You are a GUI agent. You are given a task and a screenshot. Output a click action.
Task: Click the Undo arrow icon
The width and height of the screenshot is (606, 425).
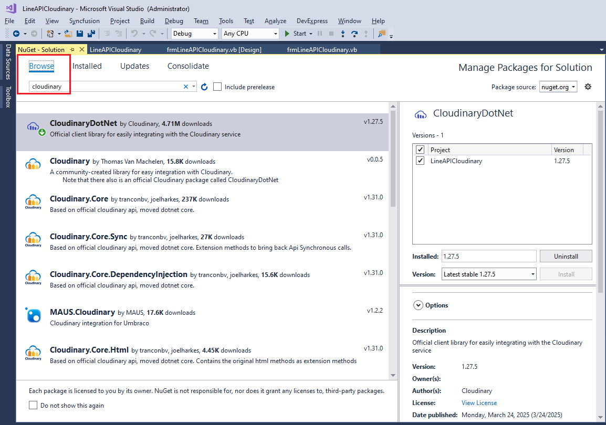[x=134, y=34]
